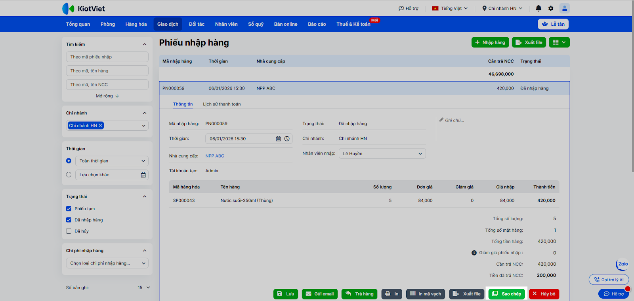Collapse the Chi nhánh filter panel
The width and height of the screenshot is (634, 301).
[145, 113]
